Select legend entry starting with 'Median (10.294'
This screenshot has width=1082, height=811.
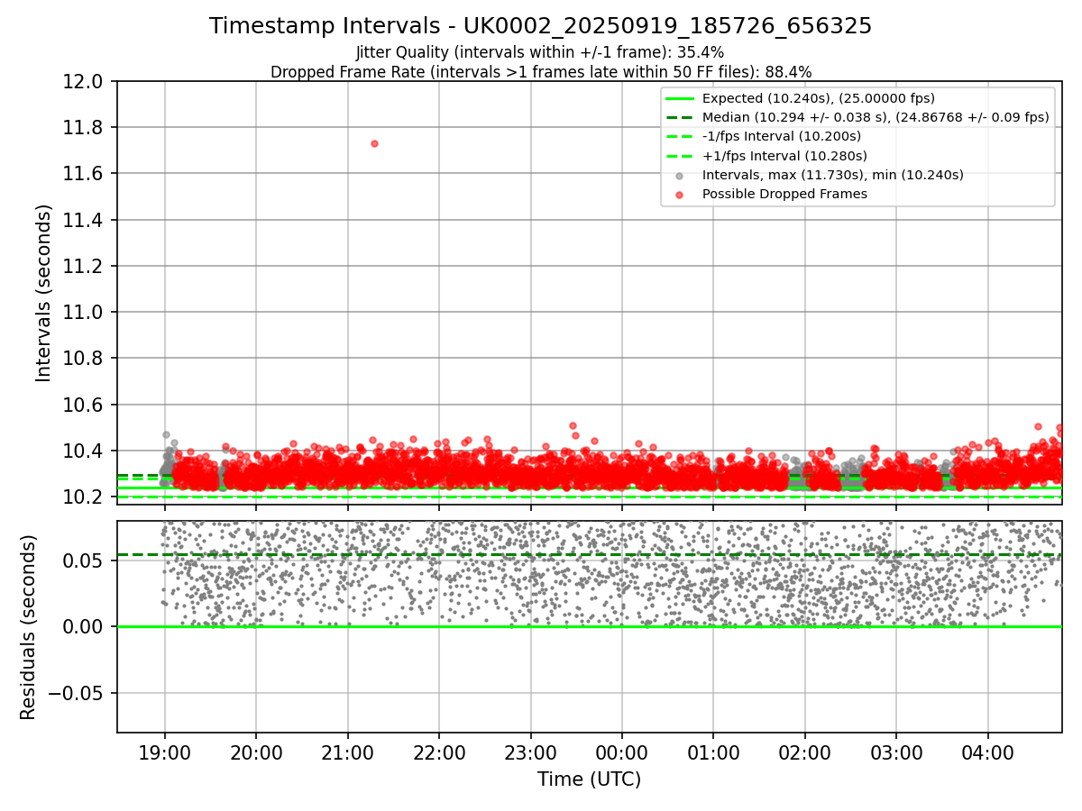(x=876, y=117)
